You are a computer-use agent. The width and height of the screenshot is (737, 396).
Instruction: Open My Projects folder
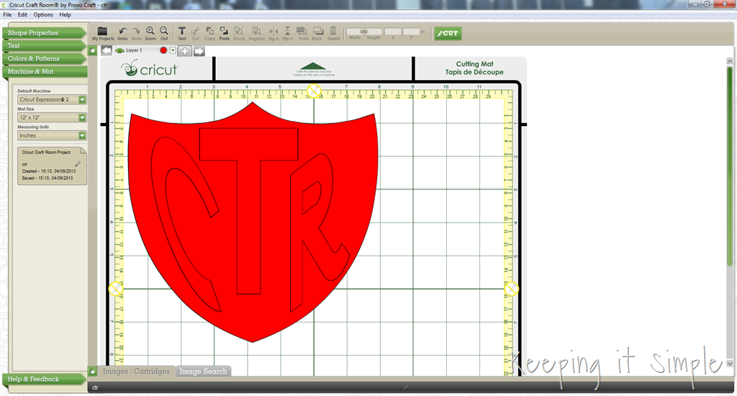(x=102, y=33)
